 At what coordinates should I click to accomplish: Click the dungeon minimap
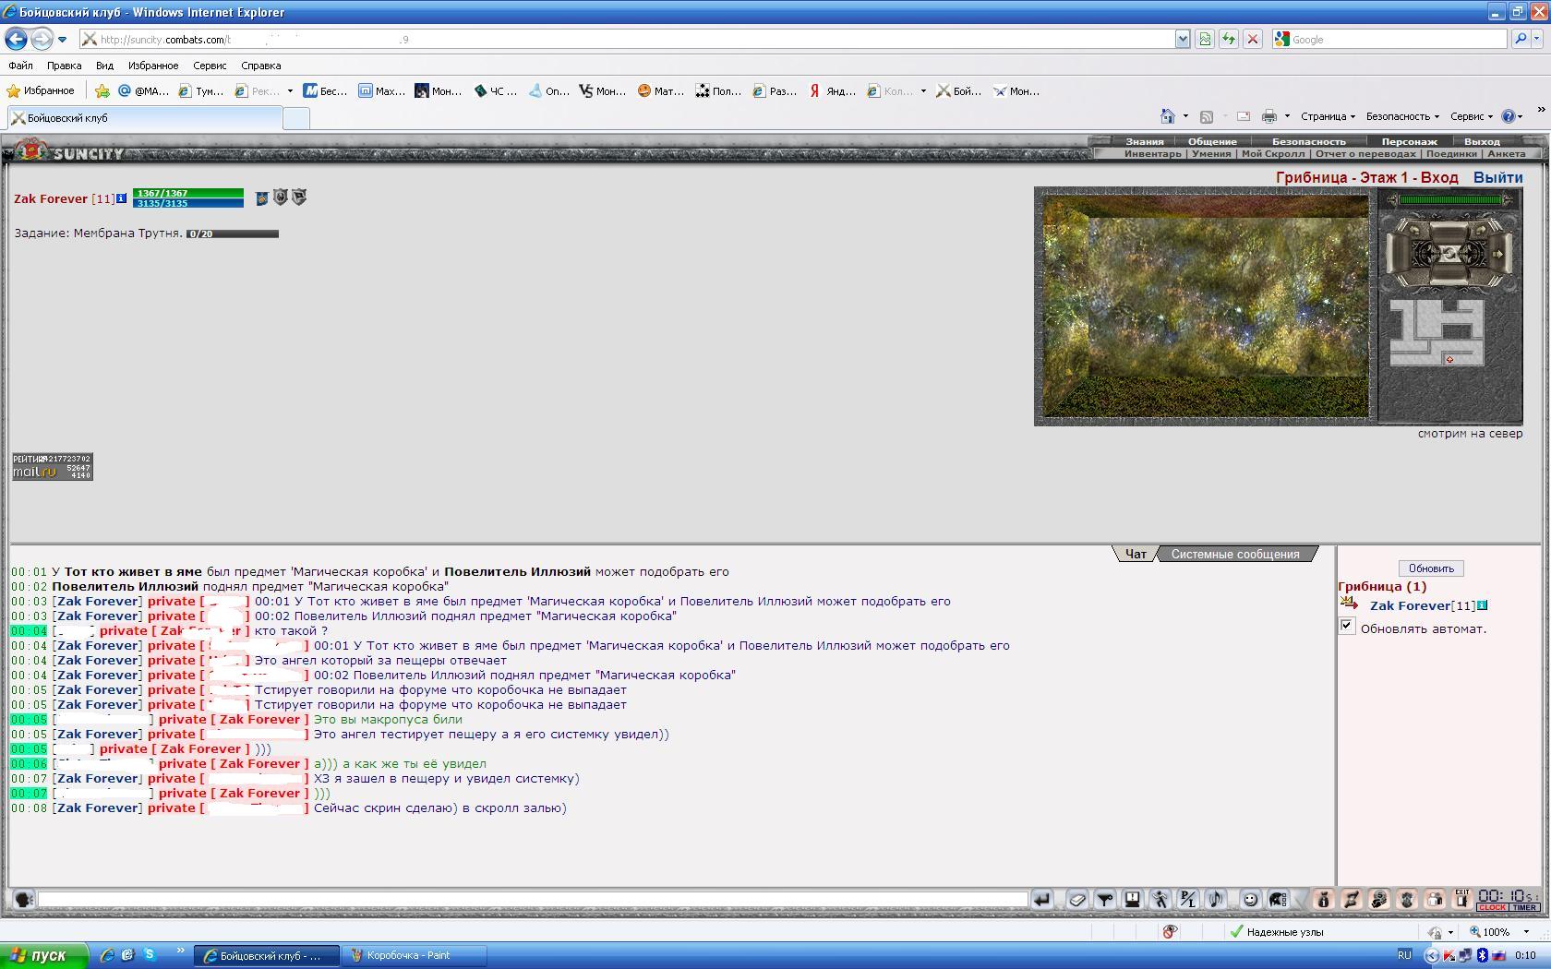tap(1437, 332)
